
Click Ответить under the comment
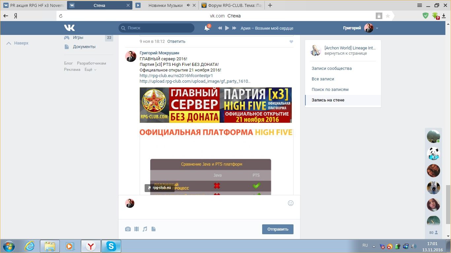point(176,42)
